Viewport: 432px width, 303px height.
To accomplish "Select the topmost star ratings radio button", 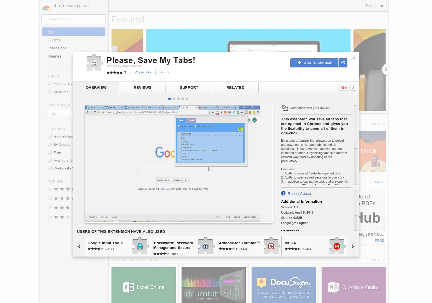I will pos(50,189).
